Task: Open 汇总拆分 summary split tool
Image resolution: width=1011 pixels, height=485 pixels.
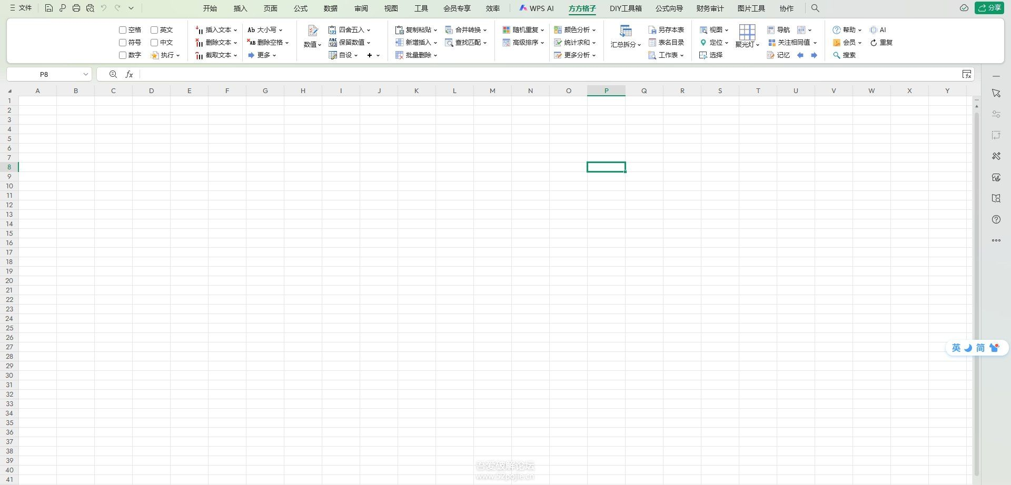Action: 626,36
